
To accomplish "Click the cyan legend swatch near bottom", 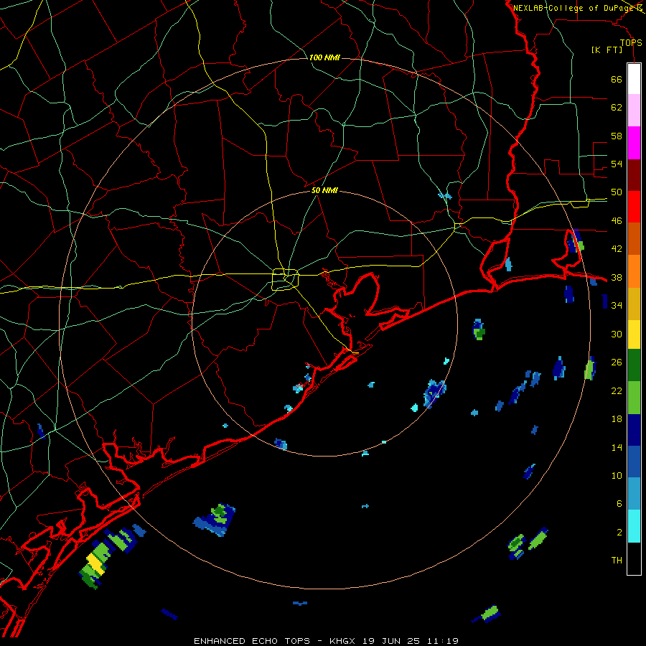I will pyautogui.click(x=634, y=526).
